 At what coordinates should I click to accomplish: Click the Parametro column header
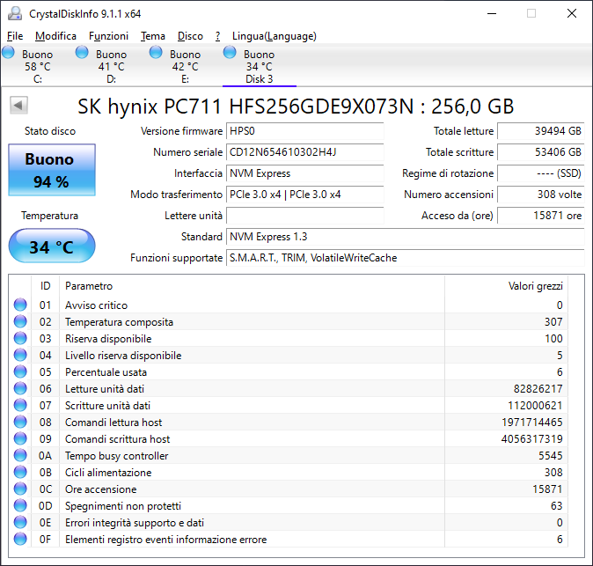click(252, 286)
